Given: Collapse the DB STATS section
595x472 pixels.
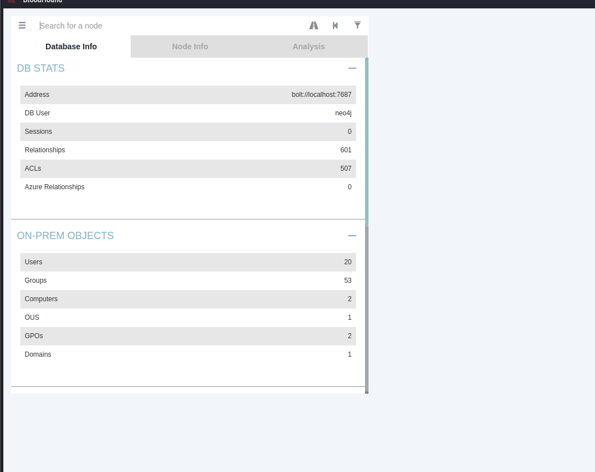Looking at the screenshot, I should pos(352,68).
